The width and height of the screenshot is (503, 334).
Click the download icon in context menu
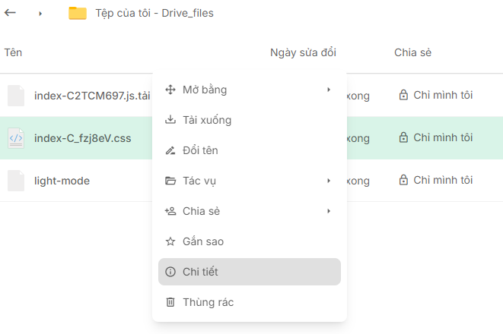(170, 120)
